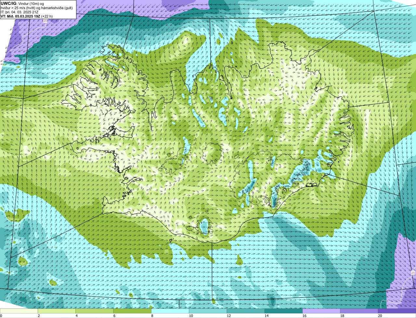This screenshot has height=318, width=416.
Task: Click the 14–16 m/s dark teal legend swatch
Action: [284, 311]
